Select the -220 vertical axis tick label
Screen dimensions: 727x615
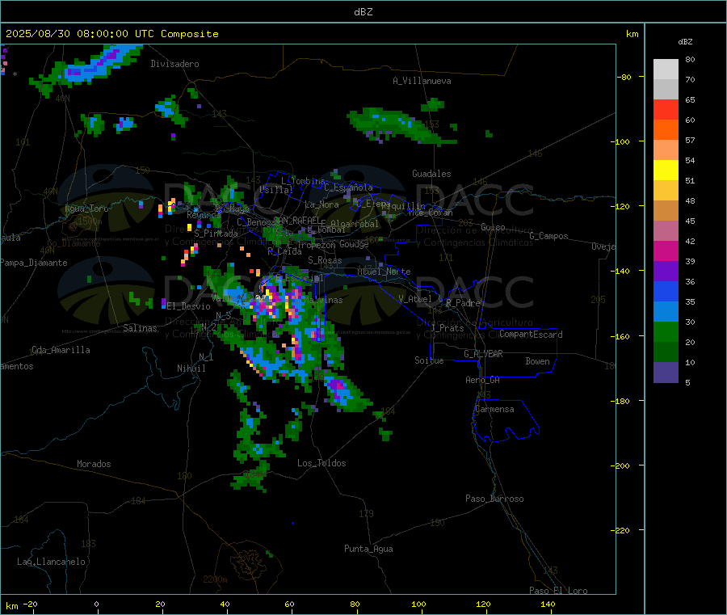pyautogui.click(x=621, y=531)
